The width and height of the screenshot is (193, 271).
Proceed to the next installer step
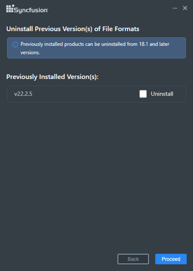171,259
